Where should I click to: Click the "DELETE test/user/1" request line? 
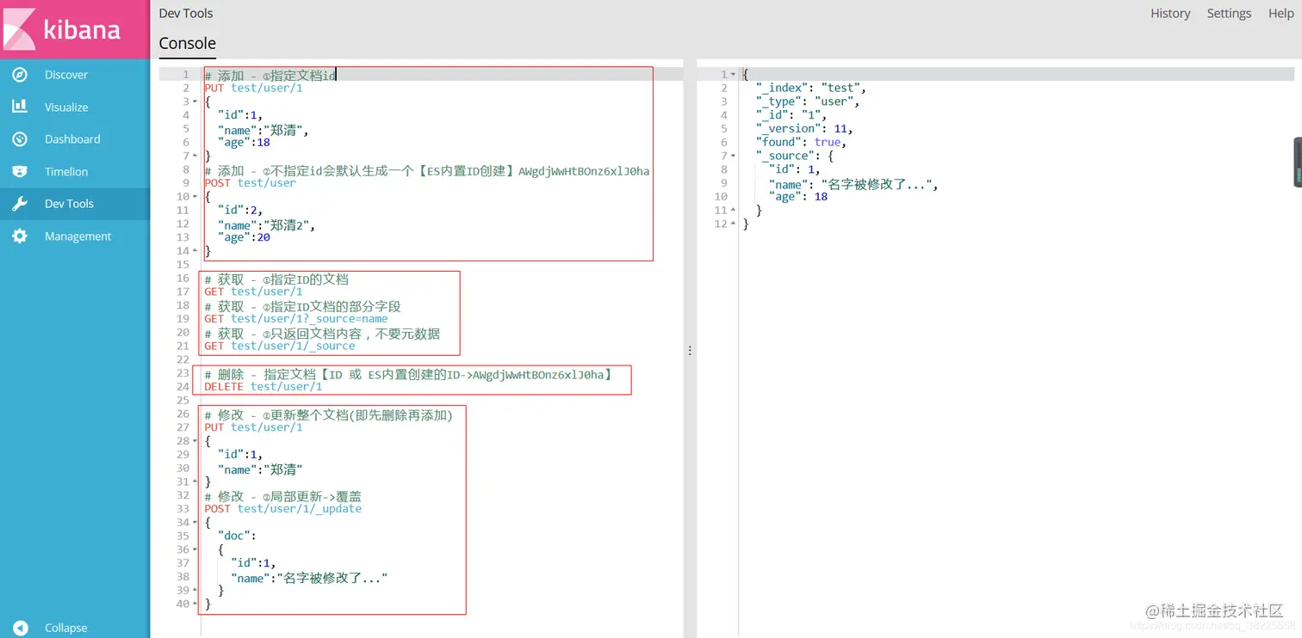pyautogui.click(x=263, y=387)
